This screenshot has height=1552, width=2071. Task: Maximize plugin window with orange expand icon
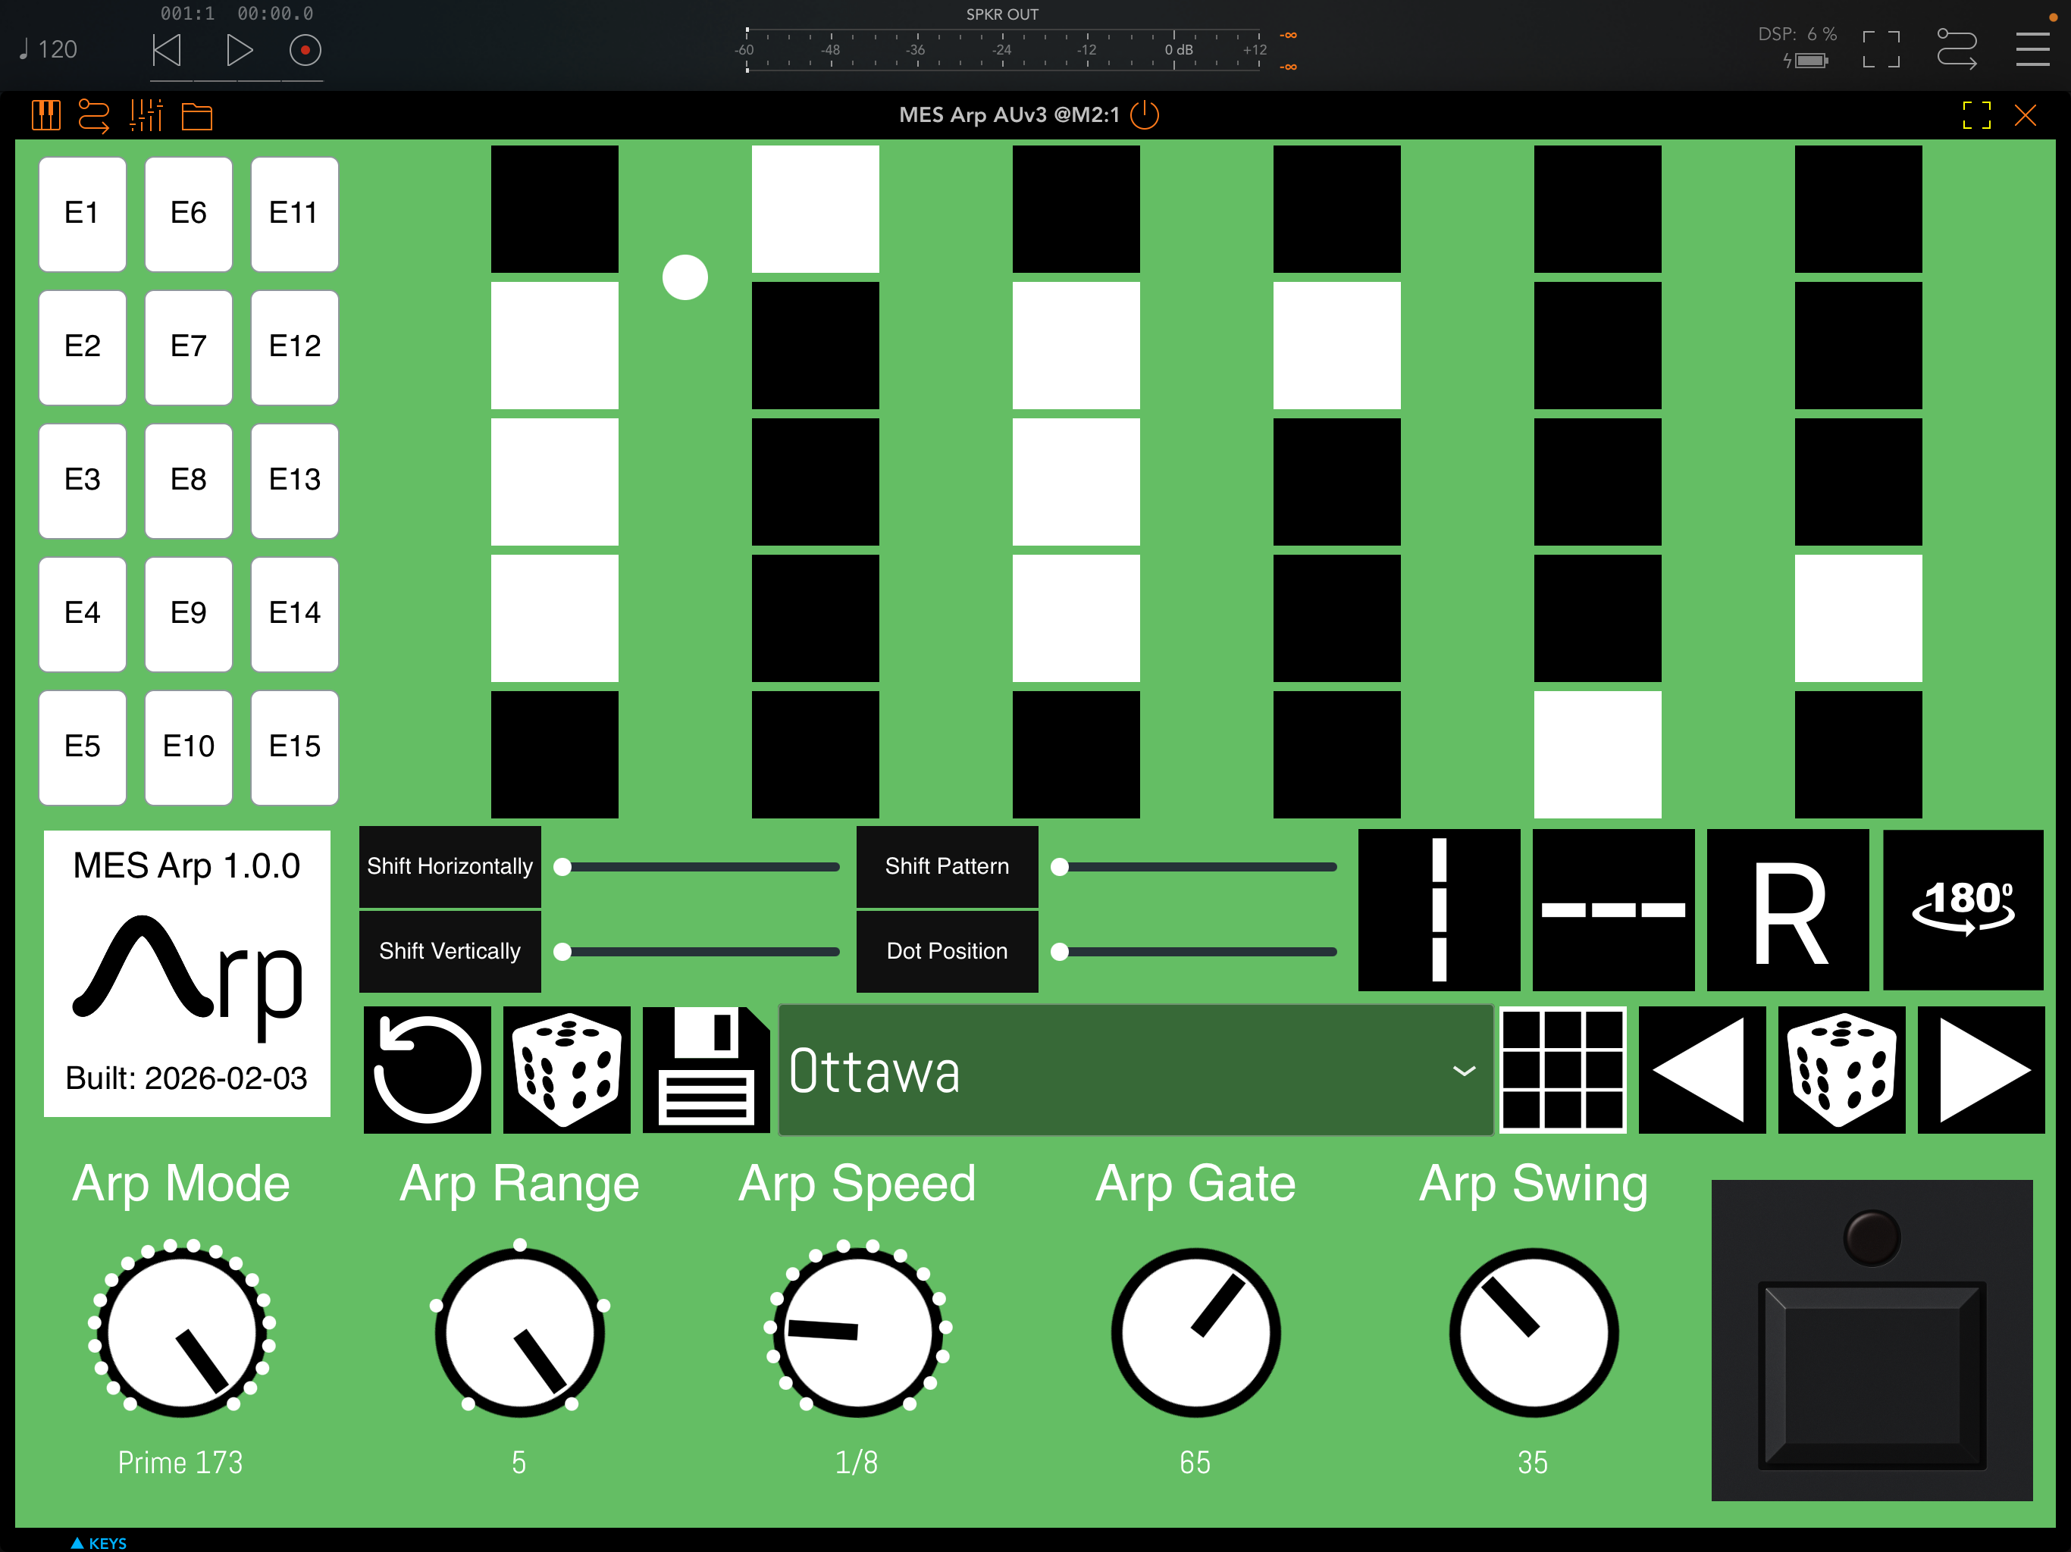[x=1976, y=115]
